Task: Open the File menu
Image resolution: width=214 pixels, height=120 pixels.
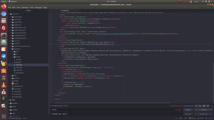Action: 9,7
